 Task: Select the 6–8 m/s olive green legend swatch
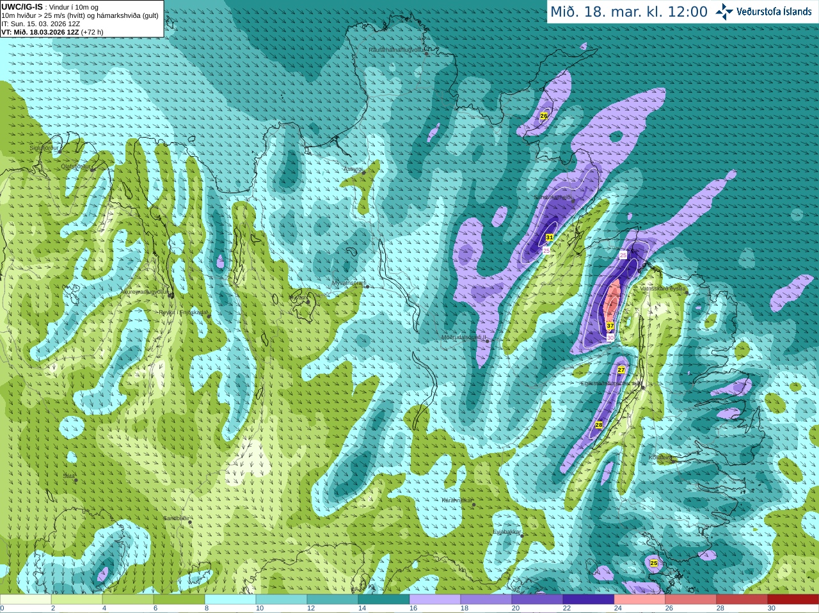pos(179,600)
